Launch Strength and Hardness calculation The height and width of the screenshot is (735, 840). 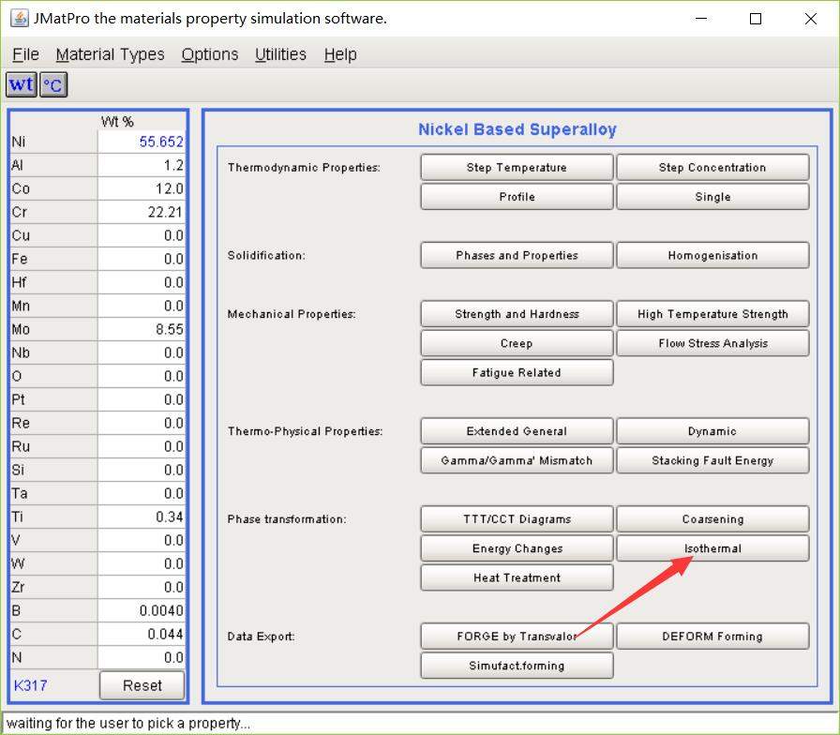click(x=517, y=314)
